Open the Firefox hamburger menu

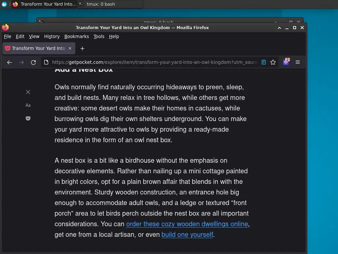point(298,62)
